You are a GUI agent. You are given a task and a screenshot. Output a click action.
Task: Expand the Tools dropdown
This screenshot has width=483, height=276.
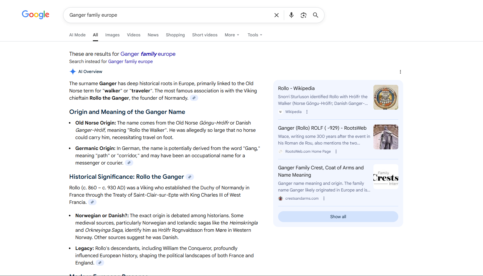point(255,35)
